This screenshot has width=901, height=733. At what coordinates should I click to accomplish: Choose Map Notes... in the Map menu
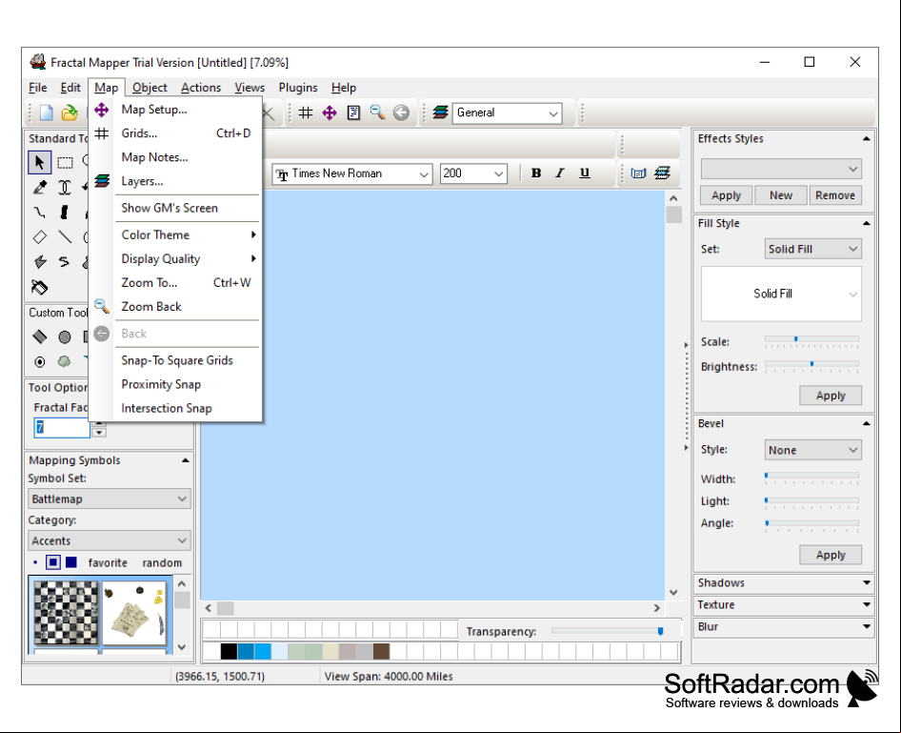coord(177,157)
